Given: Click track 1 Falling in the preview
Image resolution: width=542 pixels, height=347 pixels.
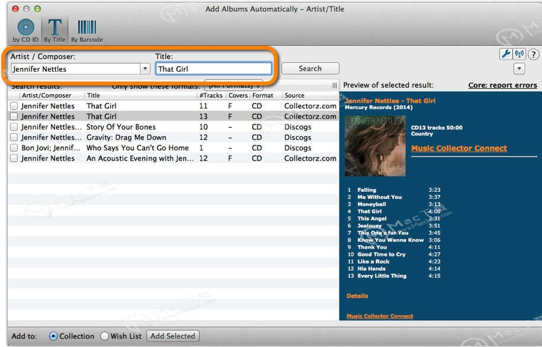Looking at the screenshot, I should [367, 189].
